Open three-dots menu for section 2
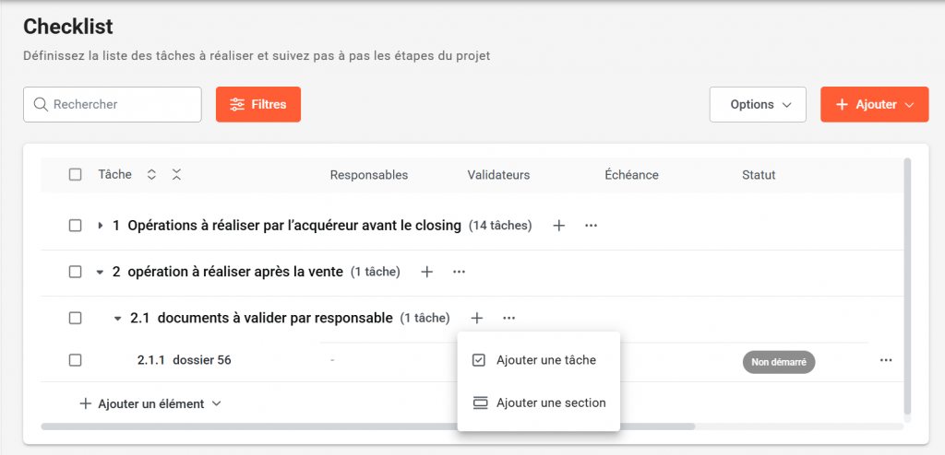This screenshot has height=455, width=945. 459,272
